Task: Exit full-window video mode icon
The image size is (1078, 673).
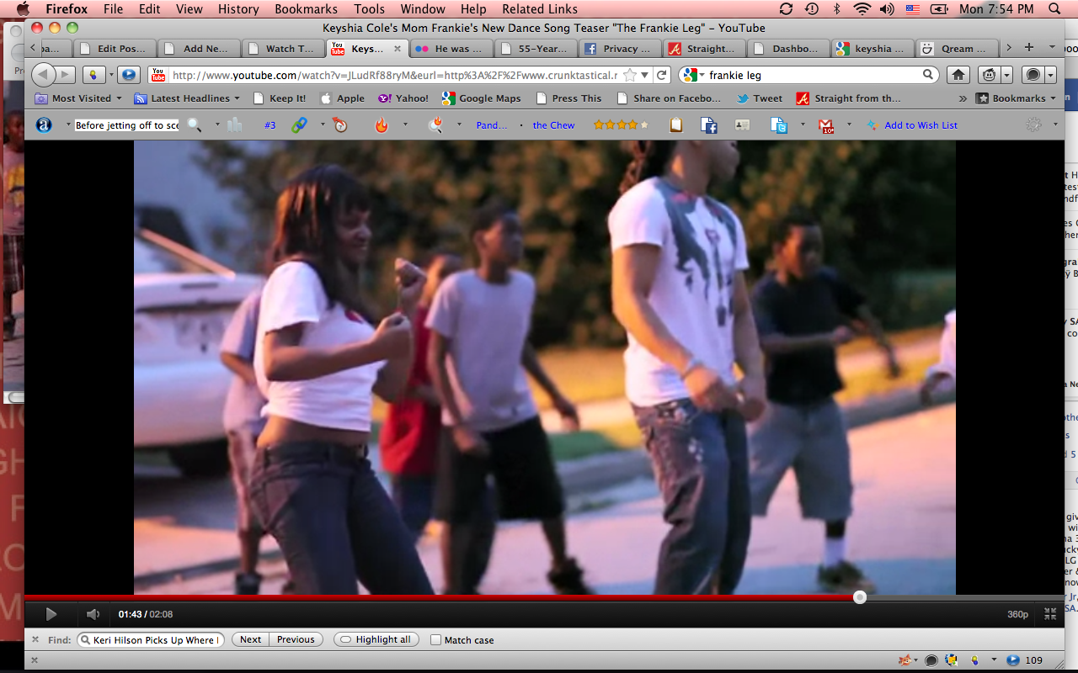Action: 1050,614
